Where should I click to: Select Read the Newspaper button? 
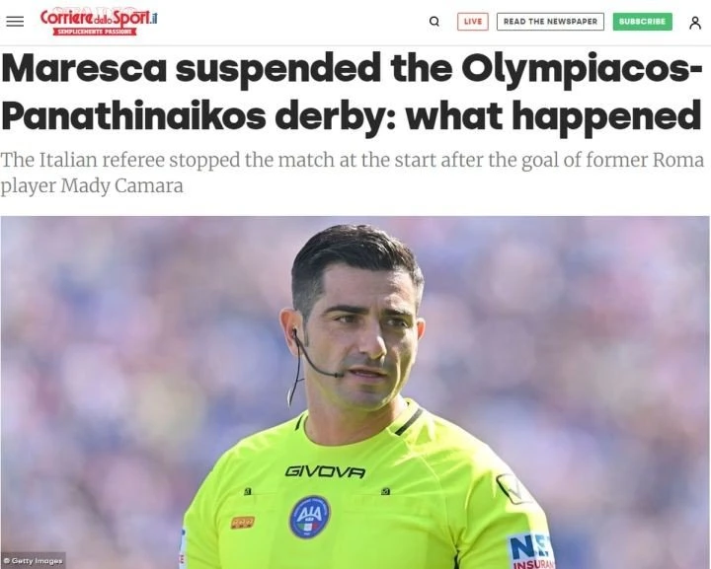(x=550, y=22)
